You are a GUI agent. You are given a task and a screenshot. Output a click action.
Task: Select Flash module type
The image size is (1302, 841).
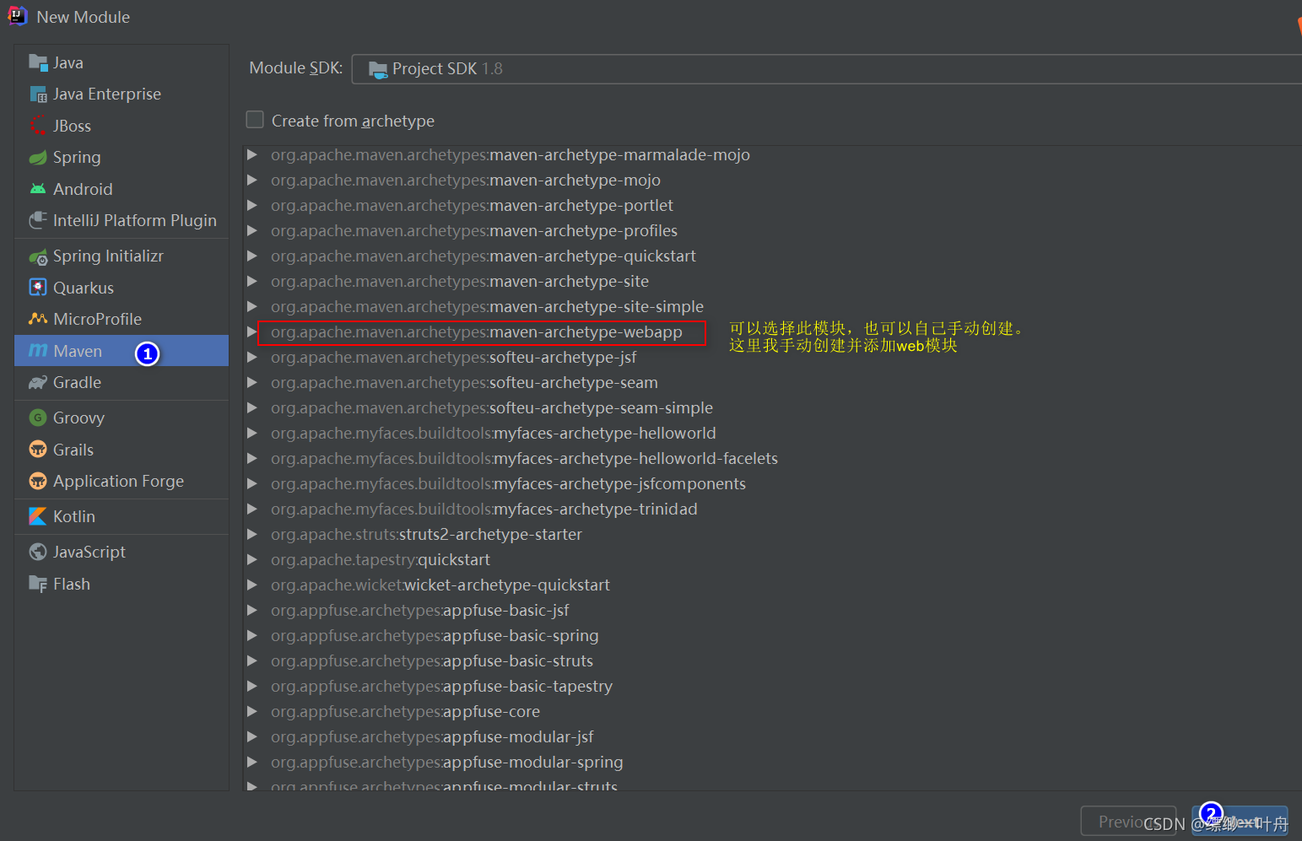point(122,584)
